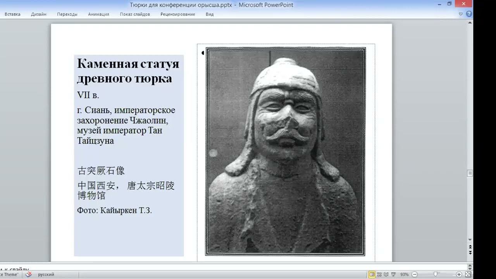Click the vertical scrollbar thumb

click(x=470, y=173)
